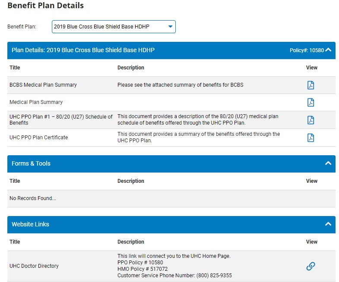Open the Benefit Plan dropdown

click(114, 27)
